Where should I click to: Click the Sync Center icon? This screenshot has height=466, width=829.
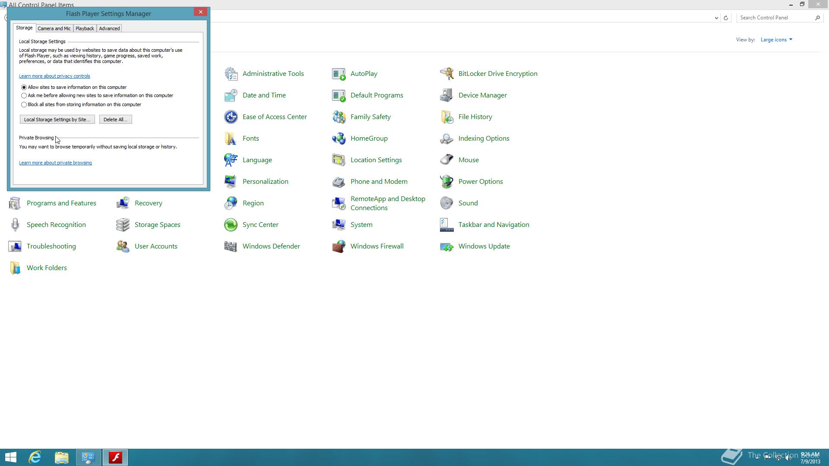[x=231, y=225]
